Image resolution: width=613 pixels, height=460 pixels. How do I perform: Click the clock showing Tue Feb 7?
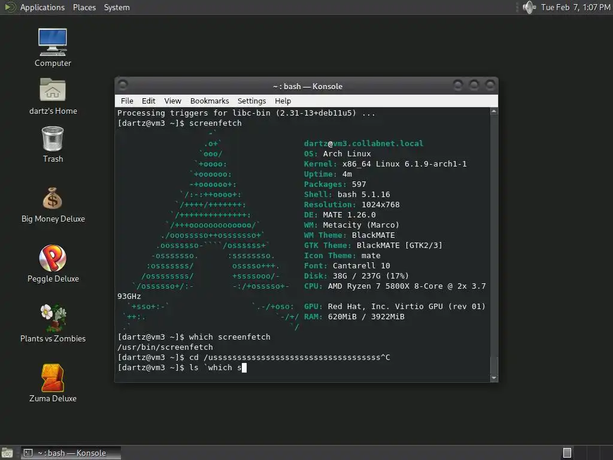coord(575,7)
